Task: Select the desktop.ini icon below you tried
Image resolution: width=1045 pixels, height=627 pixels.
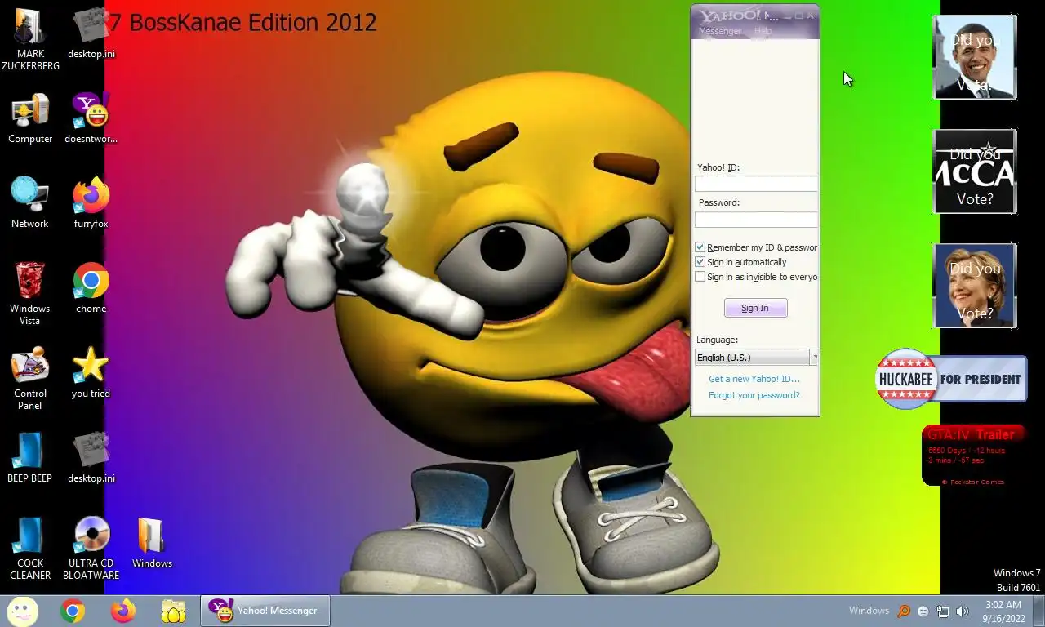Action: (x=91, y=457)
